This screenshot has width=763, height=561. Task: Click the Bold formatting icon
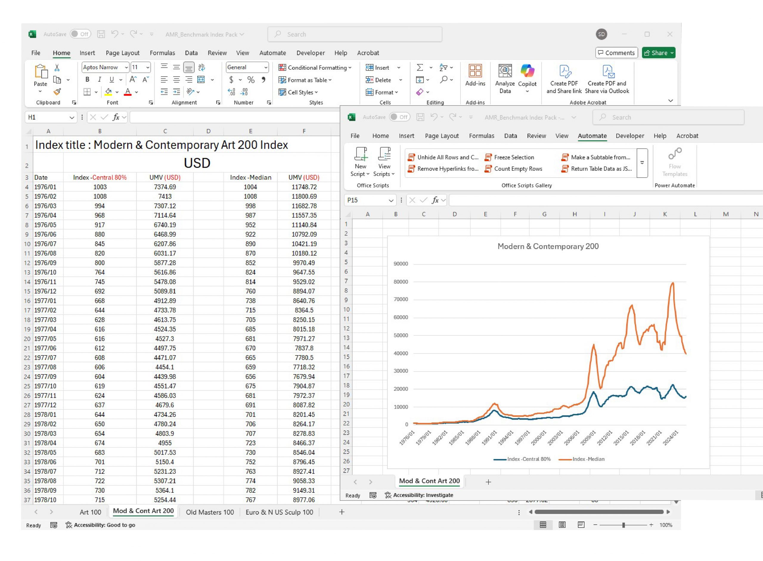87,80
